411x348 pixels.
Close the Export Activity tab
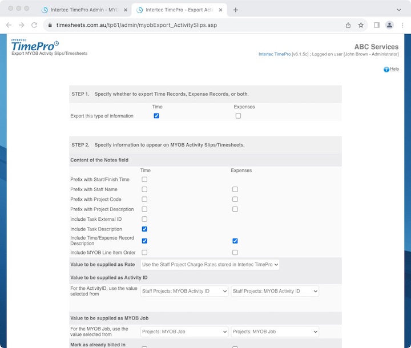pyautogui.click(x=221, y=10)
